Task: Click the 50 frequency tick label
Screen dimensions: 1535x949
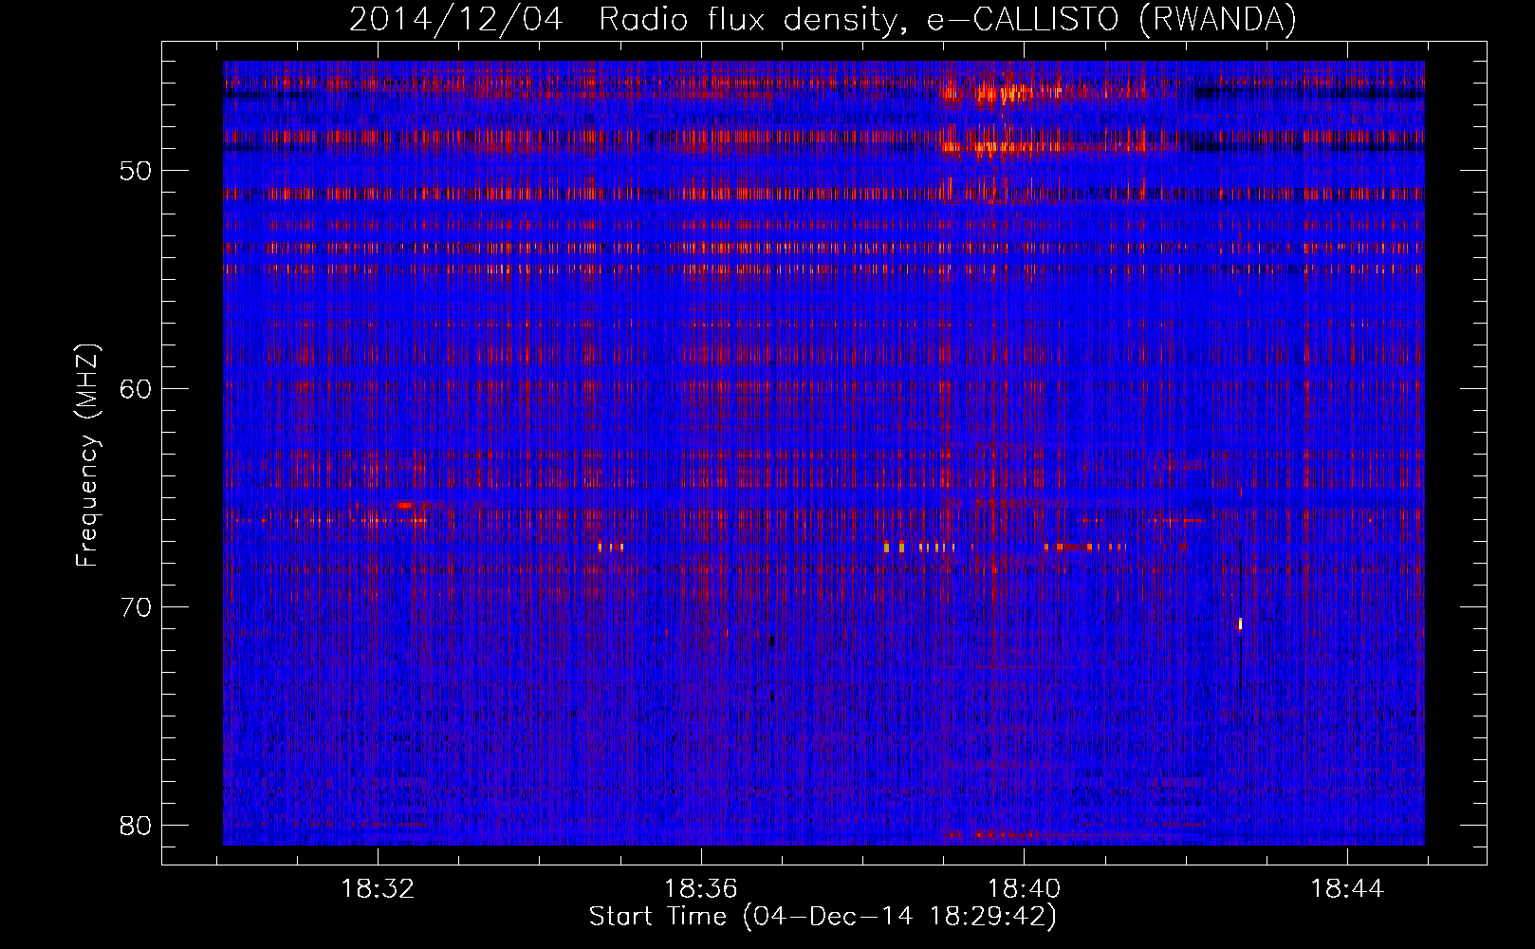Action: coord(137,172)
